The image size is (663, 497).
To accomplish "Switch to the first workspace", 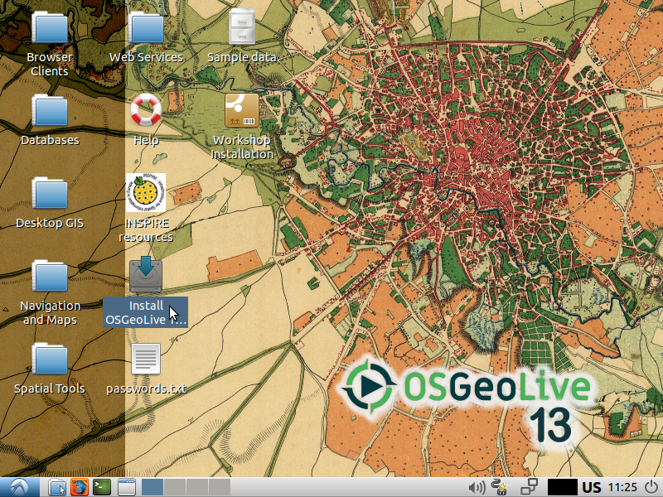I will 152,487.
